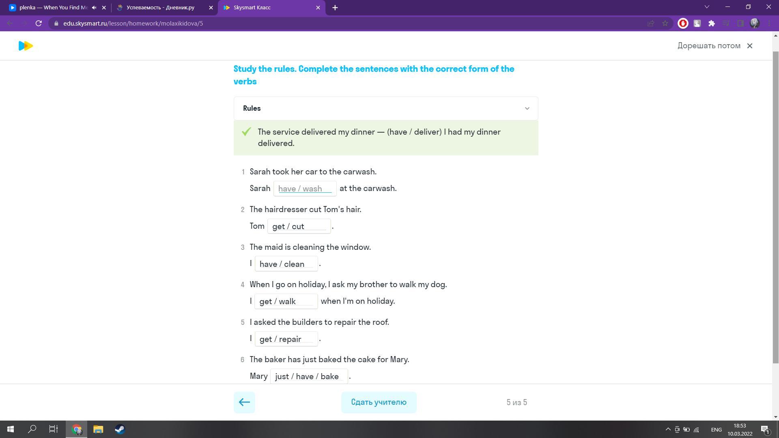Show hidden system tray icons
This screenshot has height=438, width=779.
[x=668, y=429]
